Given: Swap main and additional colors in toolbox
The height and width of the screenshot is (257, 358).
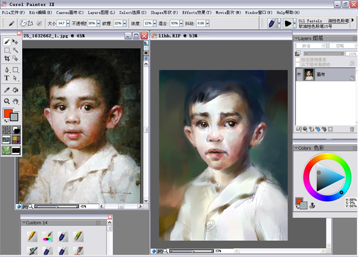Looking at the screenshot, I should coord(5,121).
